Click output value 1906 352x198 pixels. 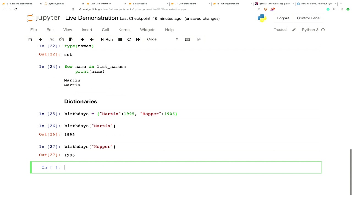(70, 155)
